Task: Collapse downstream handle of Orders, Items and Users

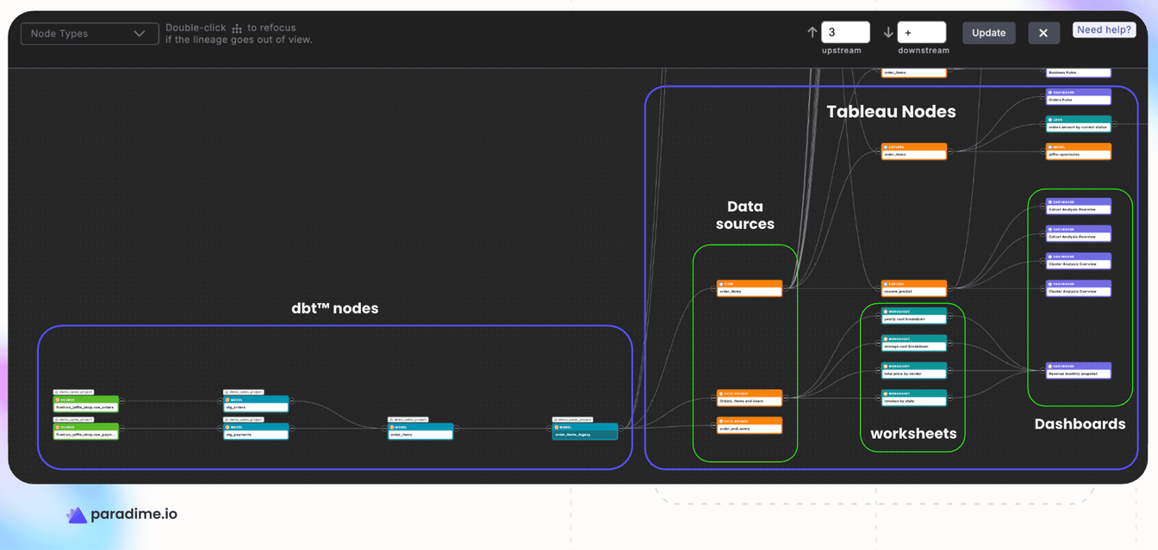Action: pos(786,398)
